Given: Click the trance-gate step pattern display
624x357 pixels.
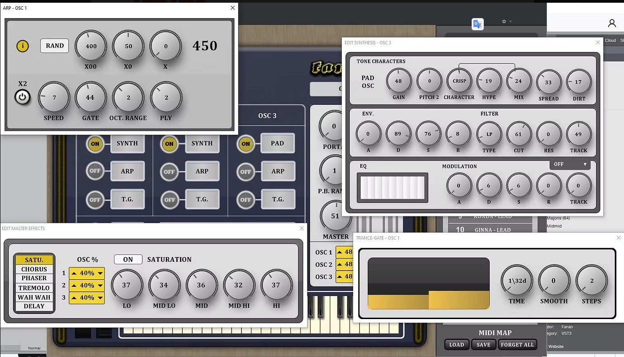Looking at the screenshot, I should click(x=428, y=284).
